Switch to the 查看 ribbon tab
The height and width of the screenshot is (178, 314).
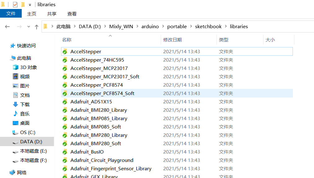[x=72, y=14]
